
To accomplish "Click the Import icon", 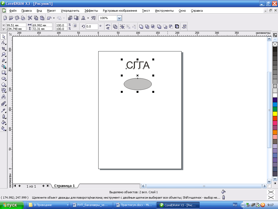I will (x=70, y=18).
